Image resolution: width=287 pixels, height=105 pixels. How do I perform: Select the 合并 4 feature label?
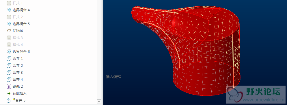pos(18,80)
